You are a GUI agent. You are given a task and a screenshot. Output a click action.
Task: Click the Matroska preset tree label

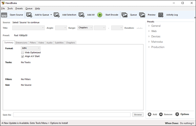[157, 42]
